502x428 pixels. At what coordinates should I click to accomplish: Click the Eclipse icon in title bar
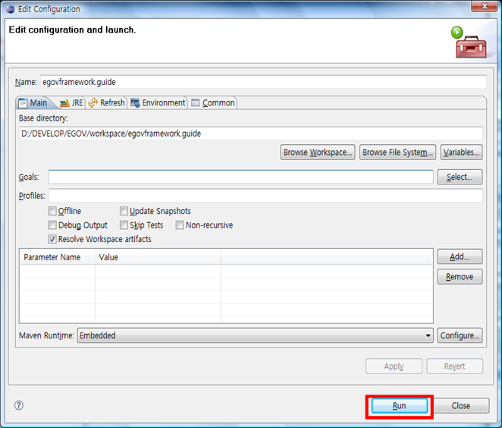click(x=9, y=8)
